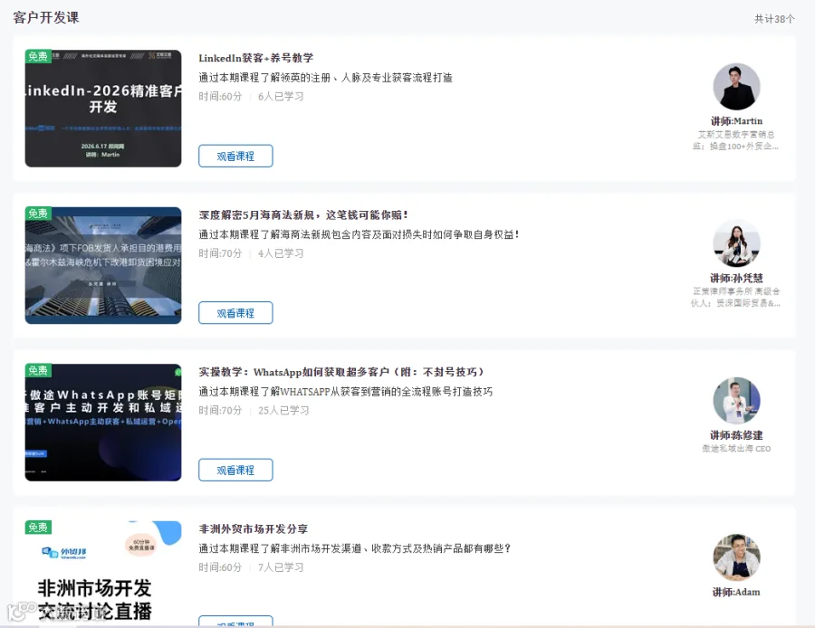
Task: Click the 共计38个 count text
Action: tap(774, 19)
